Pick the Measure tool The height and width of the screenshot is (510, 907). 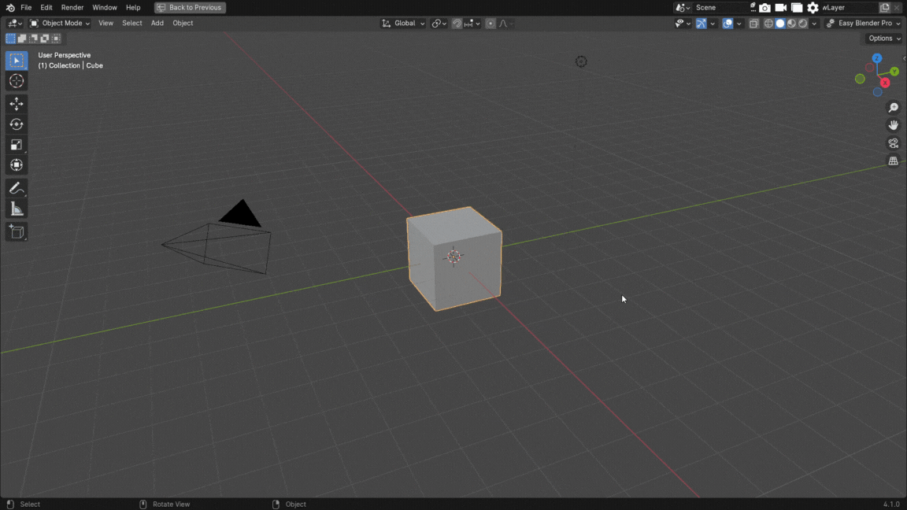point(17,209)
